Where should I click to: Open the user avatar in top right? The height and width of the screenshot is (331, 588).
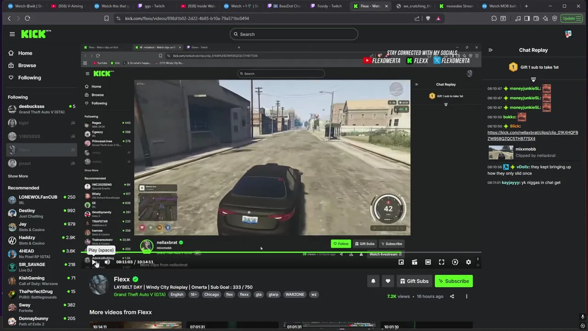pos(568,34)
